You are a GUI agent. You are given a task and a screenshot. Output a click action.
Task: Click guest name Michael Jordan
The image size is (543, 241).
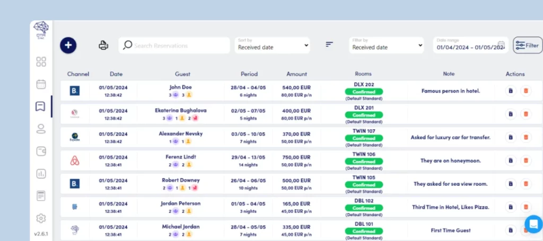[180, 227]
